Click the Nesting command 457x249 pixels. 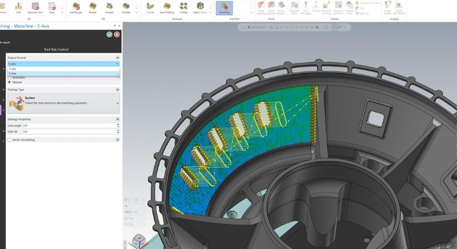point(362,13)
